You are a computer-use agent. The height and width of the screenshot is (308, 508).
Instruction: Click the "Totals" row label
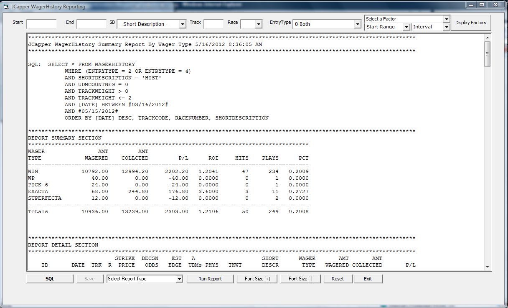pyautogui.click(x=38, y=211)
